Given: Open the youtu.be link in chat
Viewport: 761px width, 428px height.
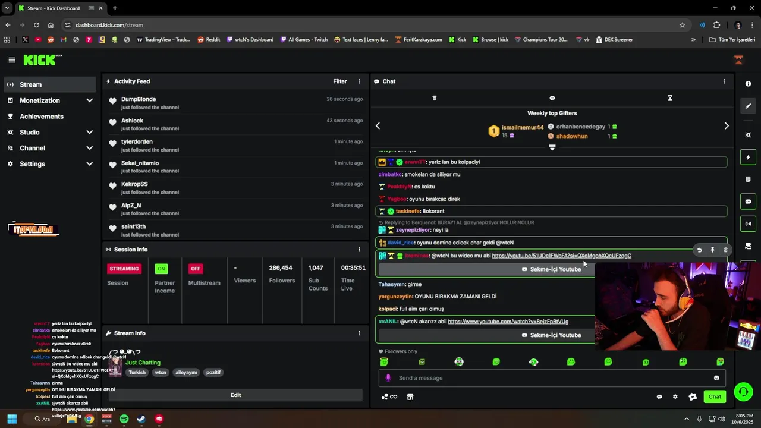Looking at the screenshot, I should pos(561,256).
